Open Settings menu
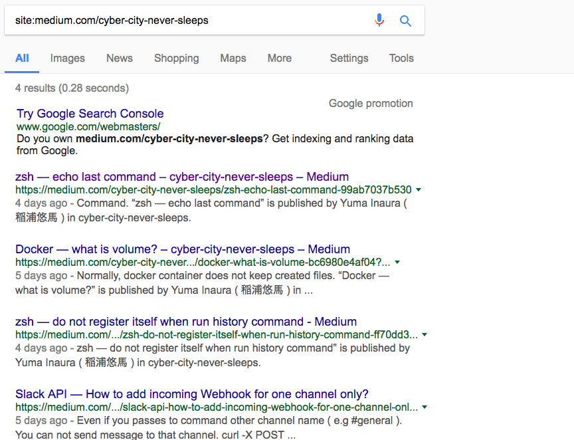The image size is (574, 440). 349,58
